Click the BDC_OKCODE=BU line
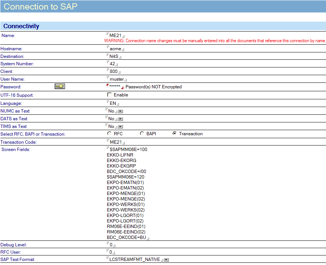This screenshot has width=326, height=265. point(126,238)
